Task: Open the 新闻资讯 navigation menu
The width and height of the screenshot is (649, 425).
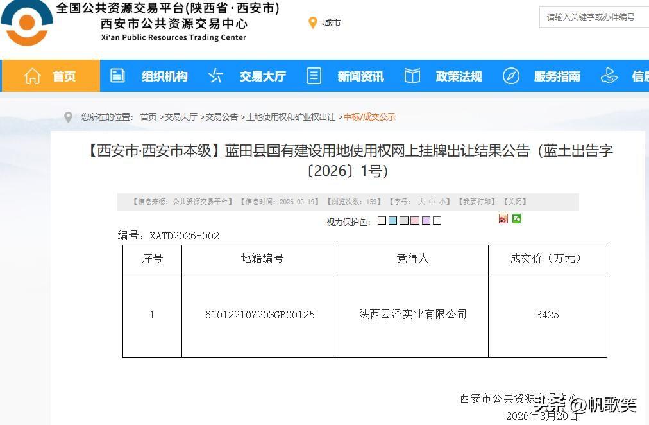Action: [x=361, y=76]
